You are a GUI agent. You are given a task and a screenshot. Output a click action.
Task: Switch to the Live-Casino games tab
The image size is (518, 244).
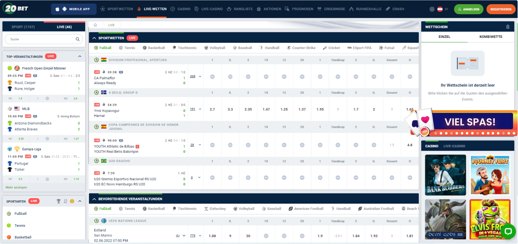(454, 146)
